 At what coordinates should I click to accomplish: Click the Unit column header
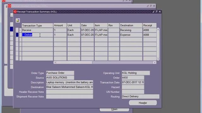(74, 25)
